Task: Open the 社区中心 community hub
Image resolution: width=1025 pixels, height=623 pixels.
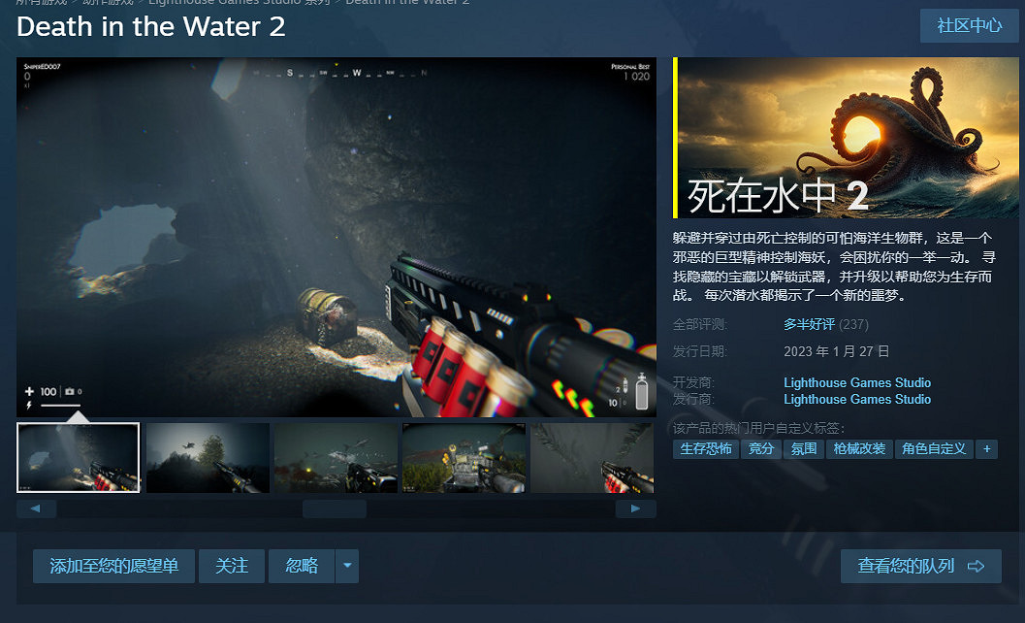Action: coord(968,26)
